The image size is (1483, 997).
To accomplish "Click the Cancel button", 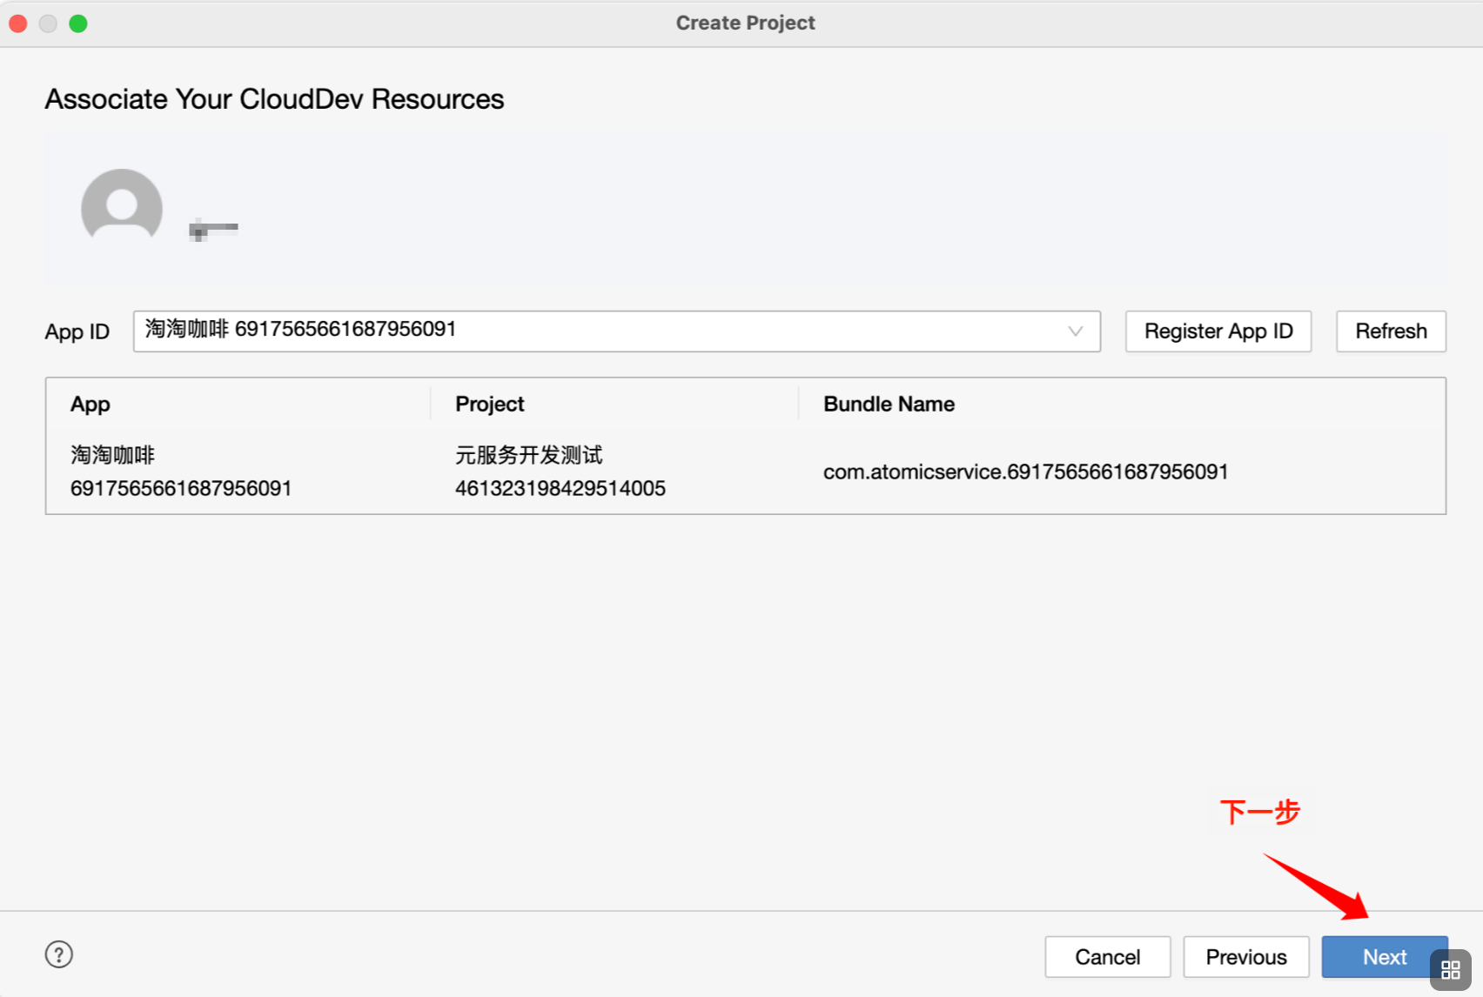I will (1108, 957).
